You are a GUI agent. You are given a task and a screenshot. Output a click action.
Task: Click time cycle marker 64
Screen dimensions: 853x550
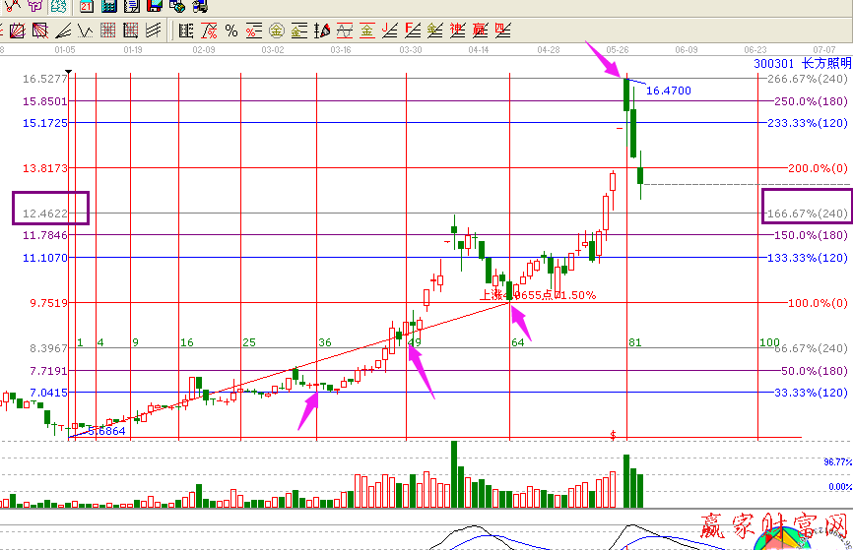517,342
